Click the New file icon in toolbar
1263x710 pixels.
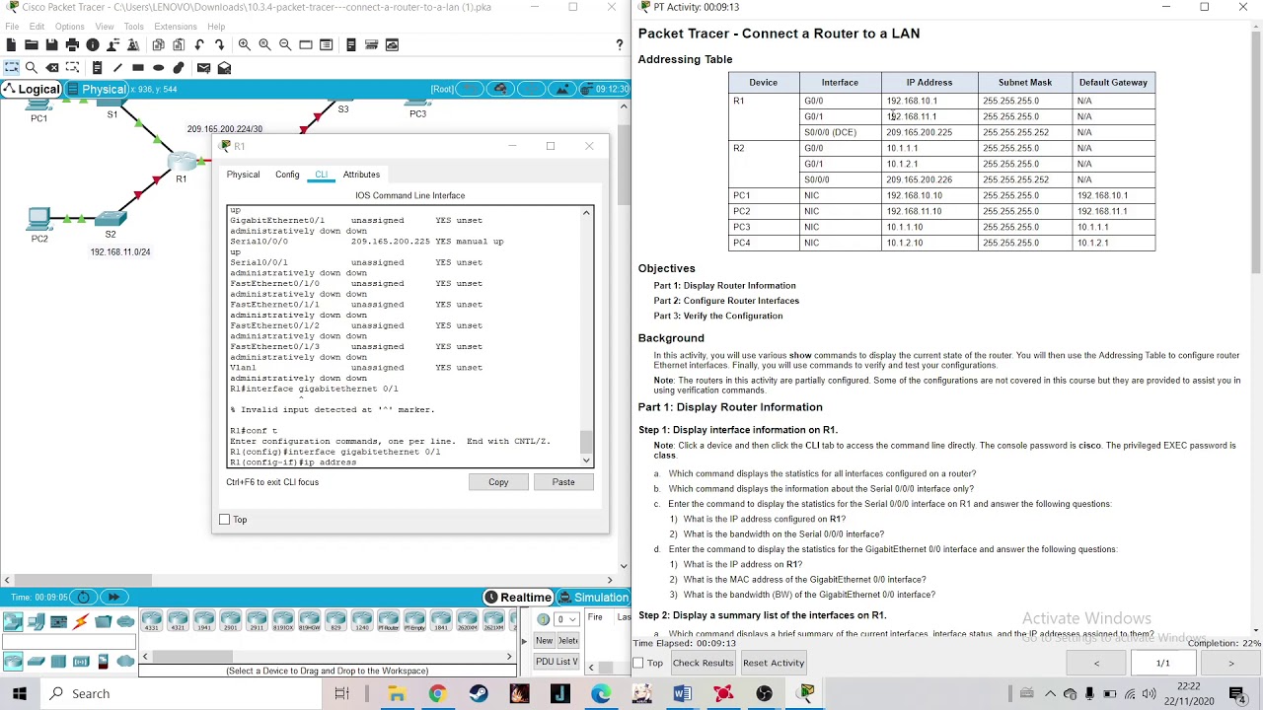(11, 44)
